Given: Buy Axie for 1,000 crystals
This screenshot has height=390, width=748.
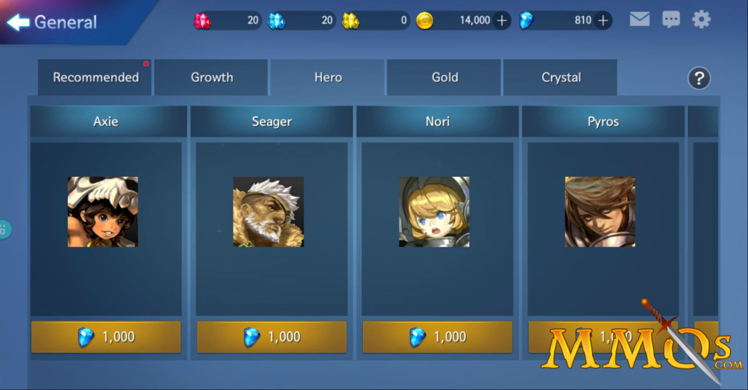Looking at the screenshot, I should (106, 337).
